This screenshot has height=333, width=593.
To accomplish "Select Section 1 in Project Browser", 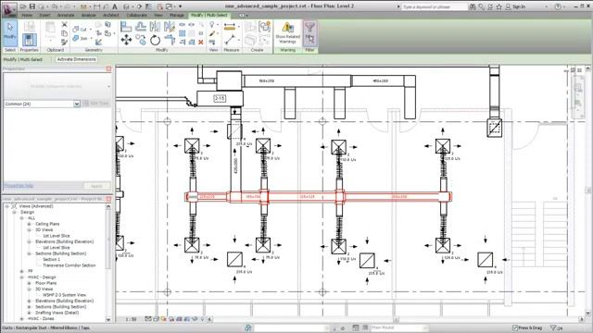I will click(52, 259).
